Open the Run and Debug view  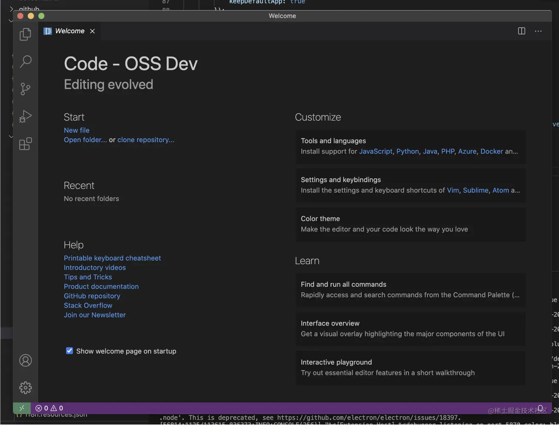tap(25, 116)
